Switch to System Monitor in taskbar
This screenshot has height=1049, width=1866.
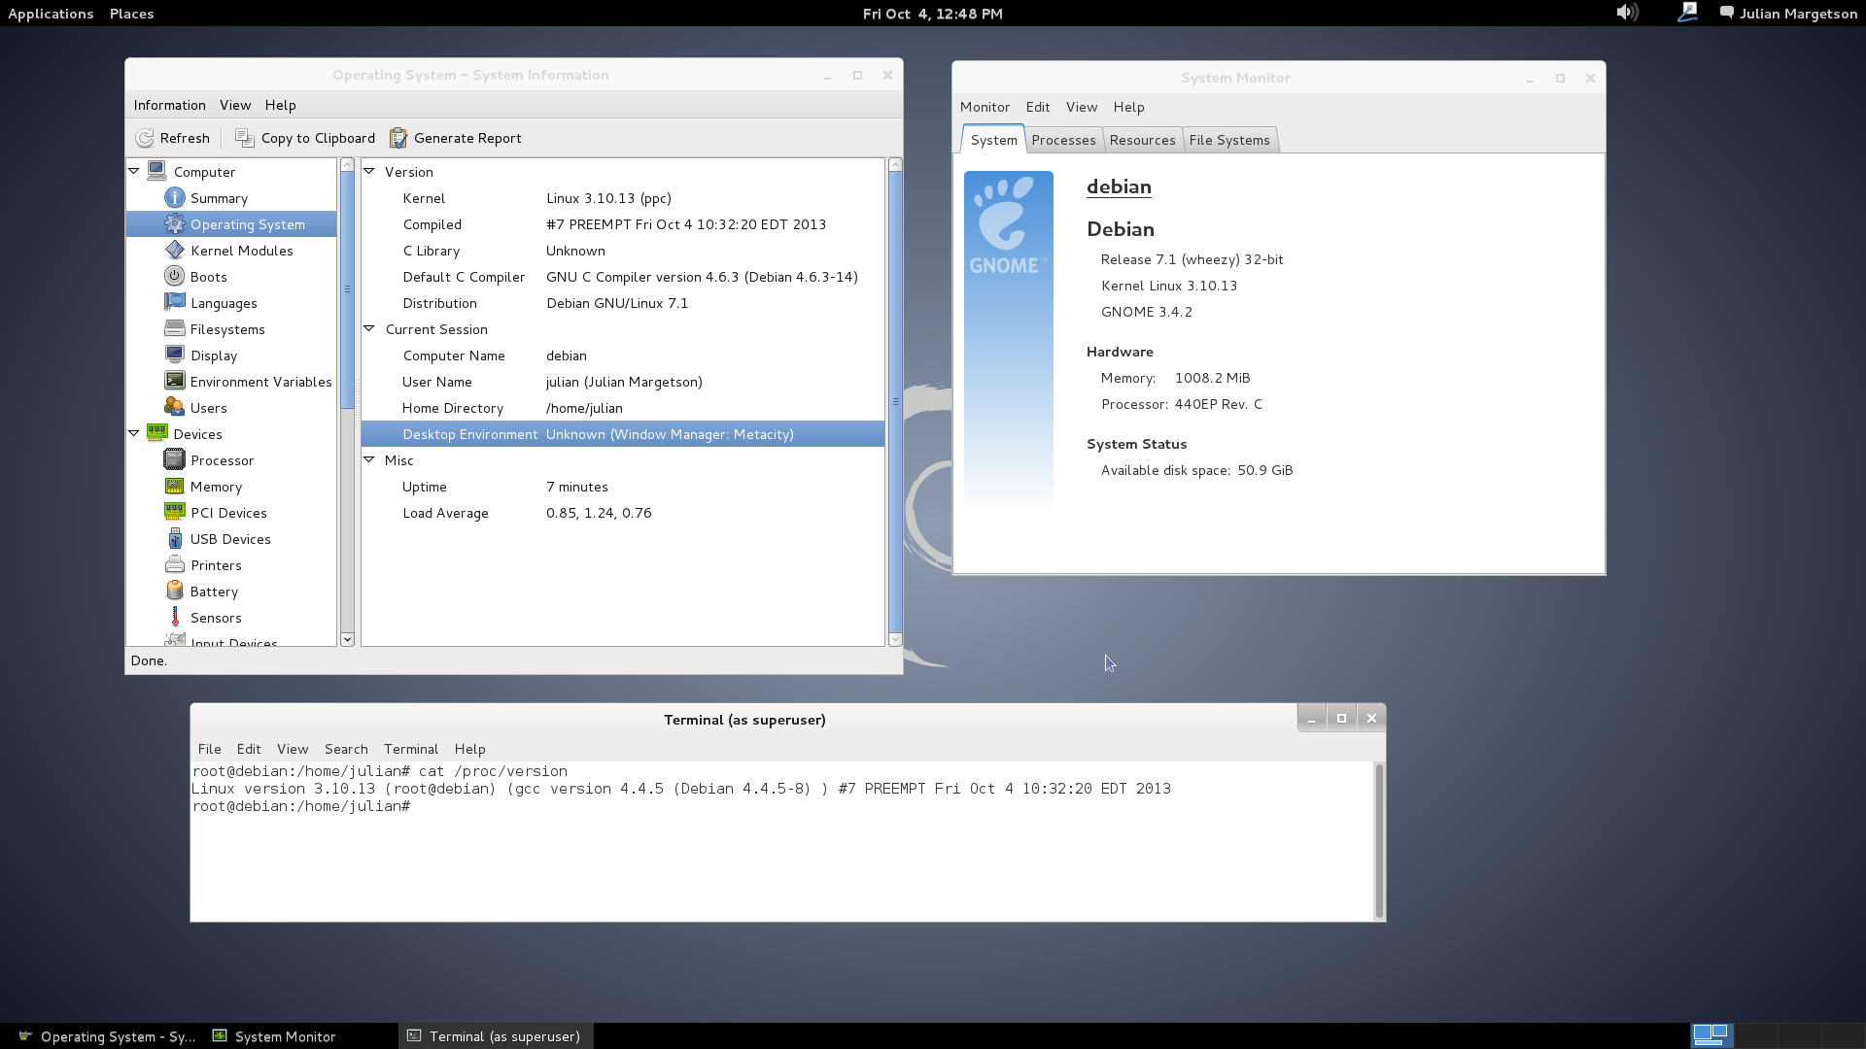point(275,1036)
